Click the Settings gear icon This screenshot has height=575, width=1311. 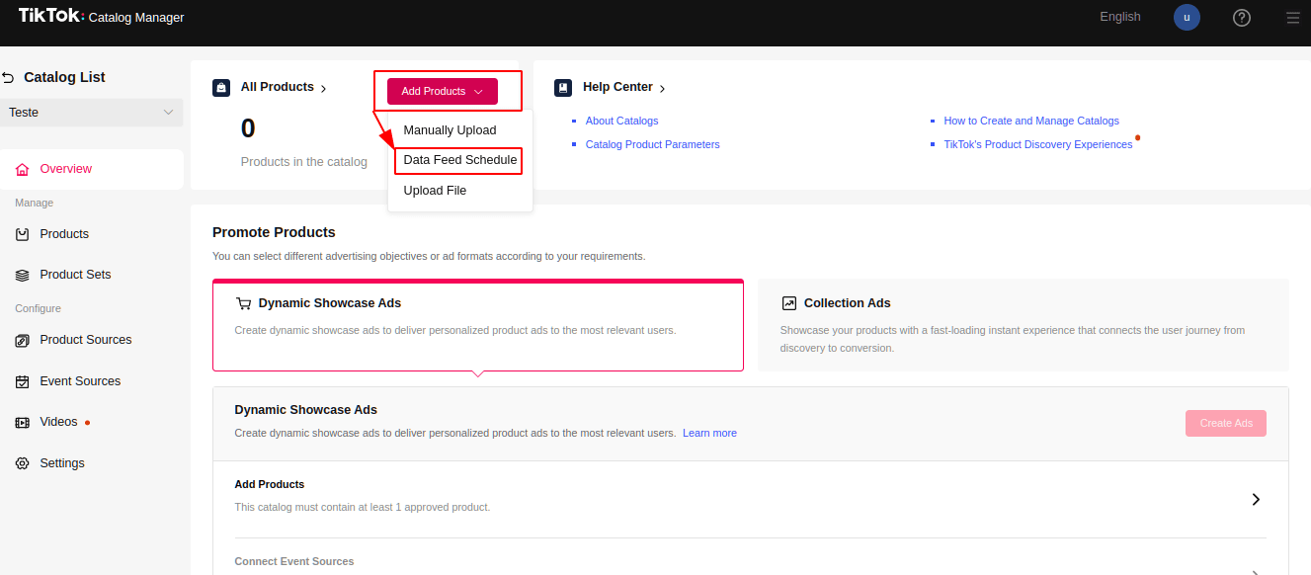pyautogui.click(x=22, y=463)
